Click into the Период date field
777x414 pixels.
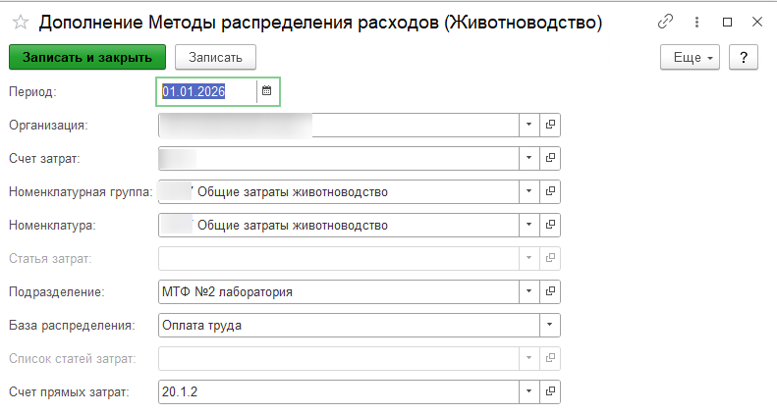(207, 91)
